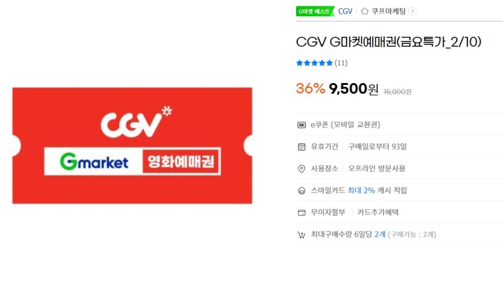
Task: Click the CGV G마켓예매권 product title
Action: click(389, 42)
